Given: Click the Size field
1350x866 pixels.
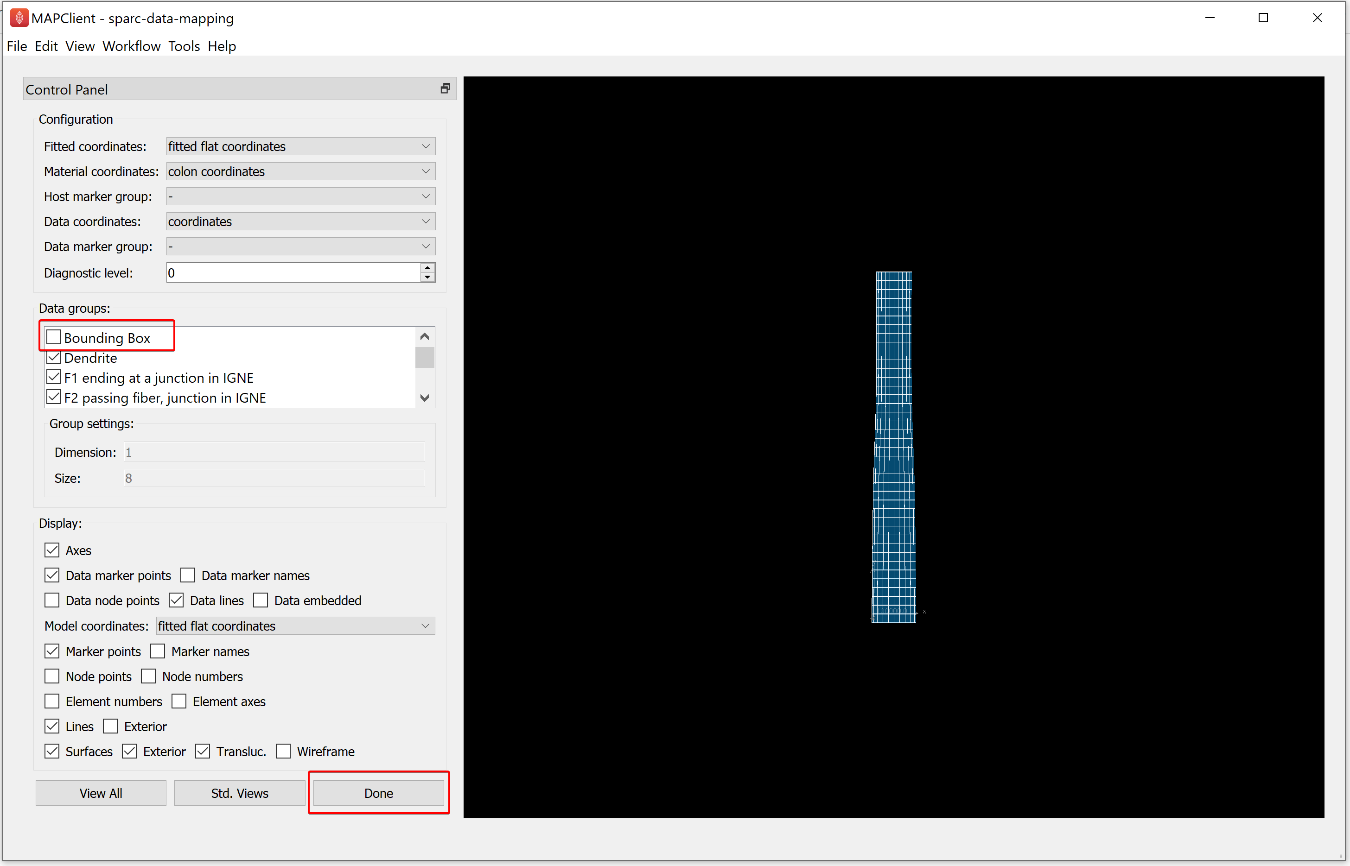Looking at the screenshot, I should tap(274, 478).
